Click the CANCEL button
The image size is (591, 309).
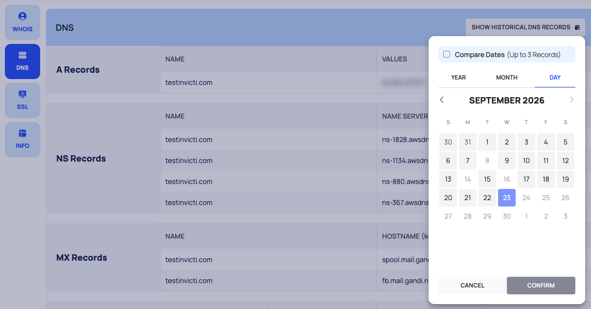(472, 285)
